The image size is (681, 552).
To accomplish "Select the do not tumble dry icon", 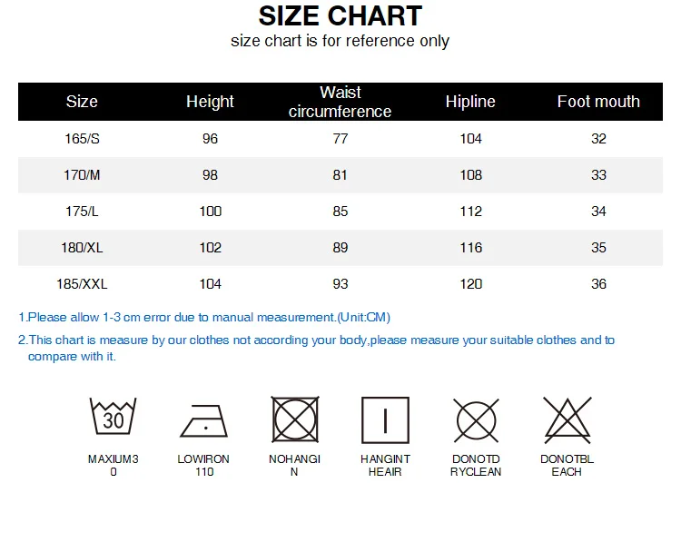I will 295,419.
